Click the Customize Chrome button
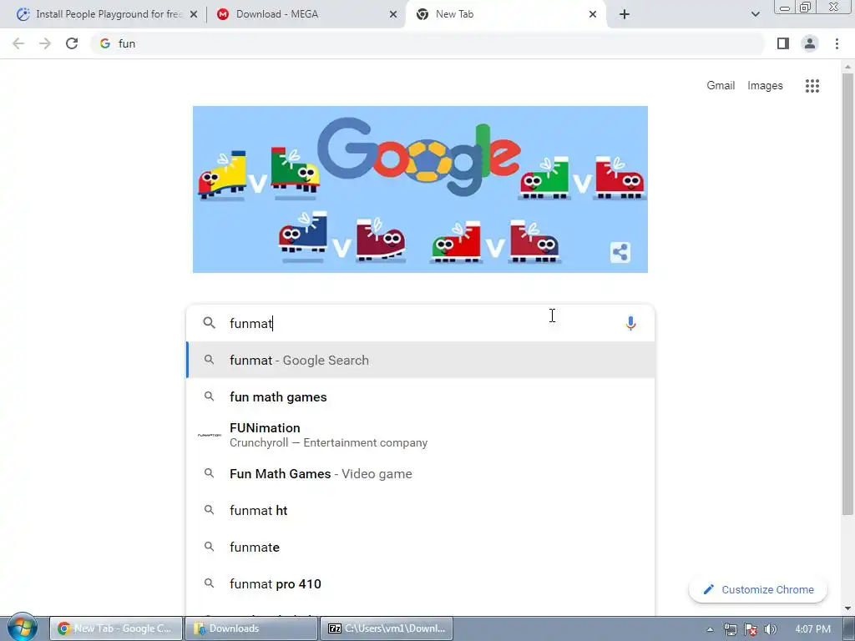The height and width of the screenshot is (641, 855). coord(758,590)
